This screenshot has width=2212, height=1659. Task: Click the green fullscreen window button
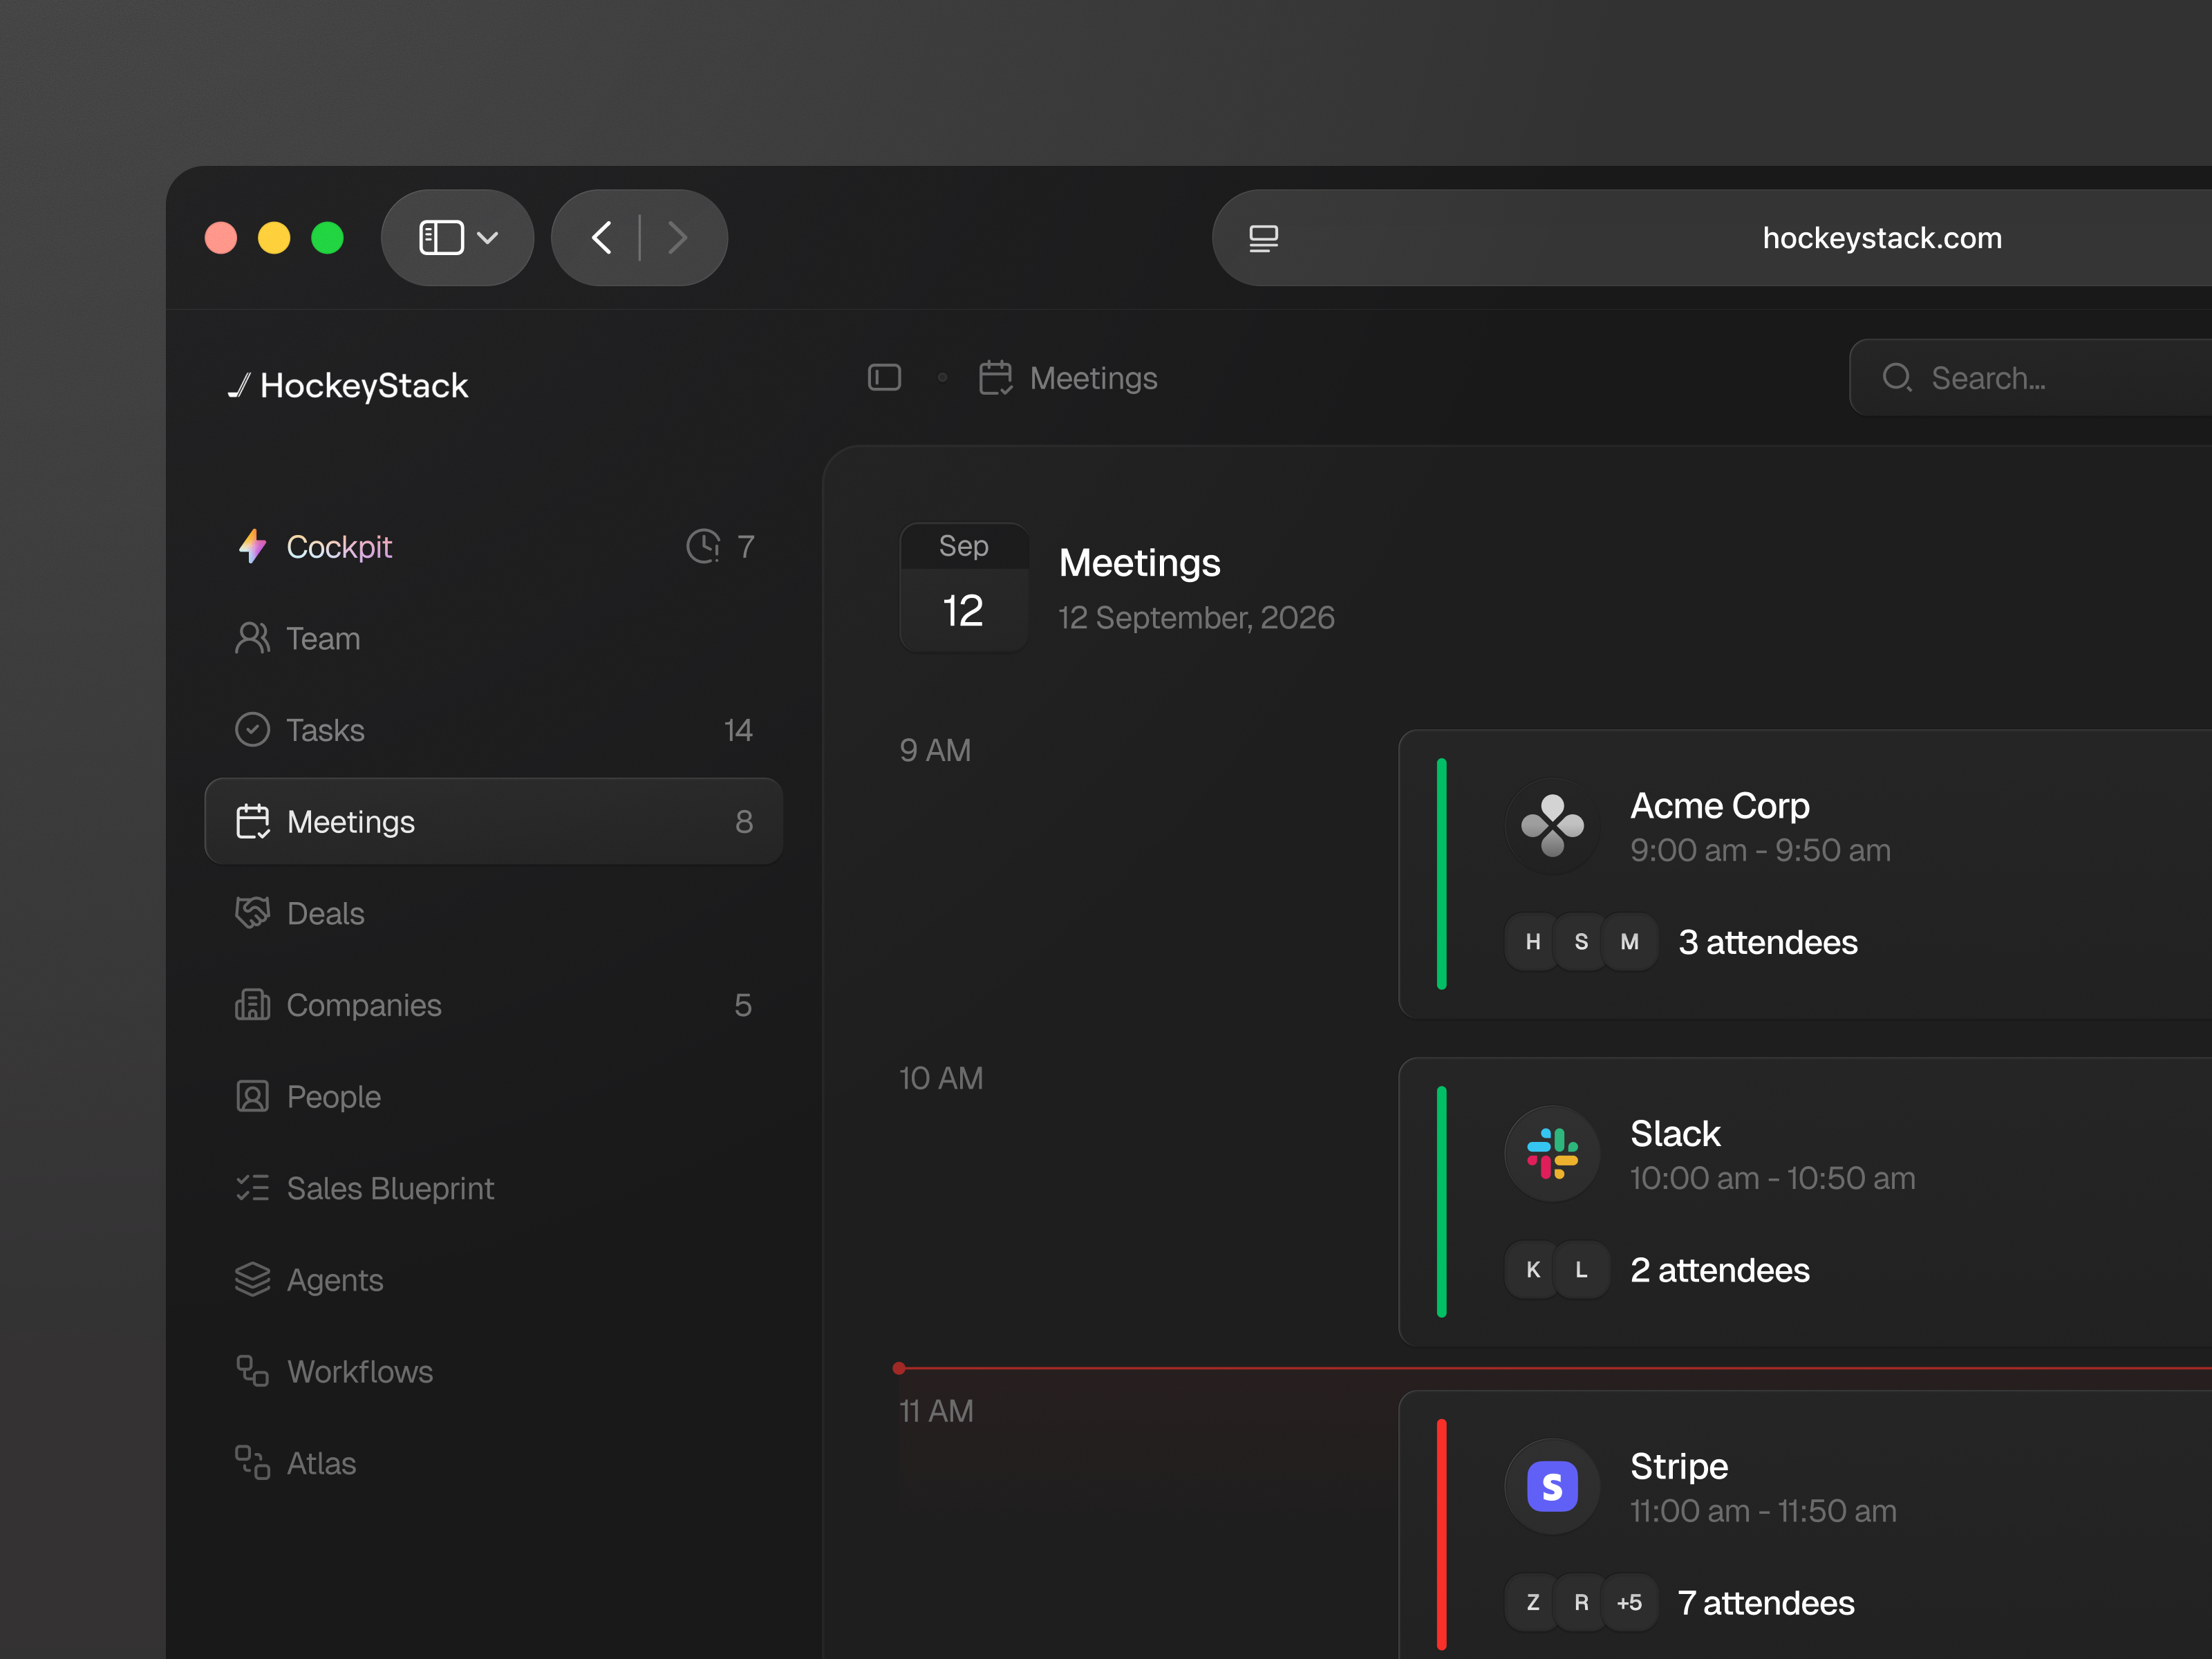pos(327,238)
